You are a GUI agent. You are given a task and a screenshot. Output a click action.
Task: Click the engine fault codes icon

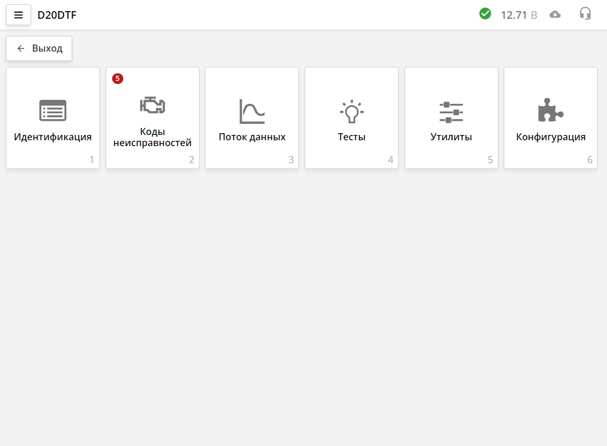tap(152, 104)
